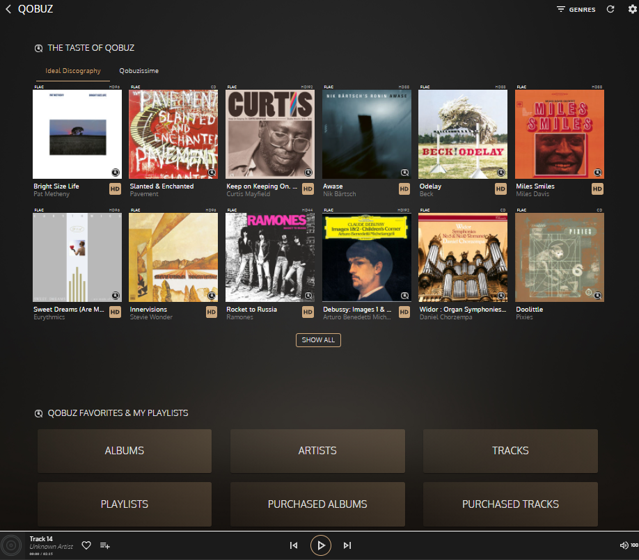Screen dimensions: 639x560
Task: Click the HD badge beside Sweet Dreams
Action: (116, 312)
